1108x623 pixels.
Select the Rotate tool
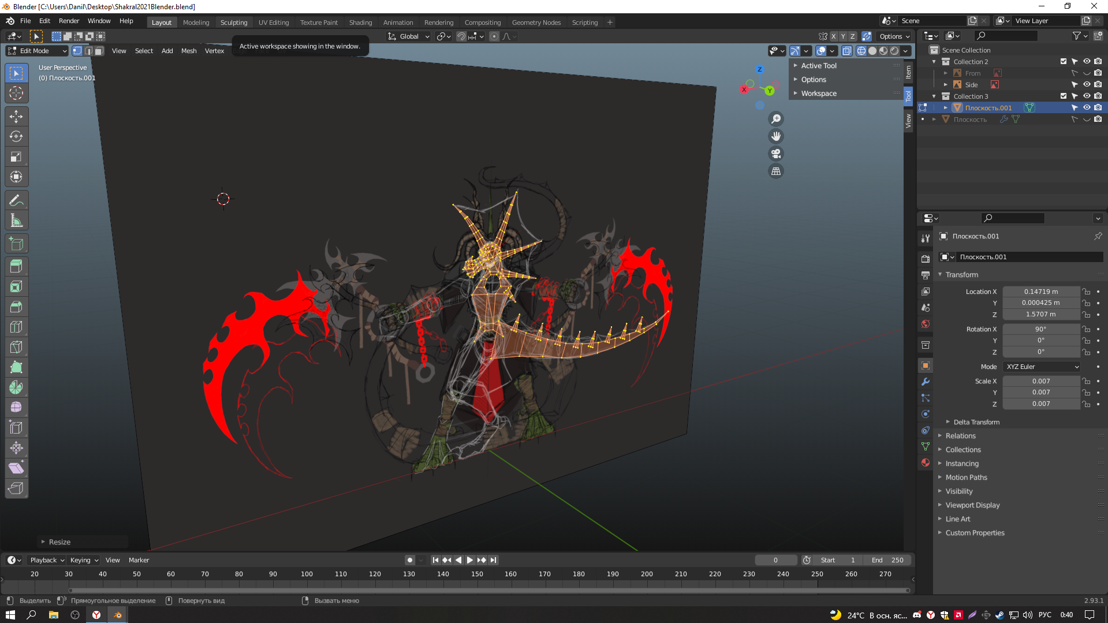tap(16, 136)
